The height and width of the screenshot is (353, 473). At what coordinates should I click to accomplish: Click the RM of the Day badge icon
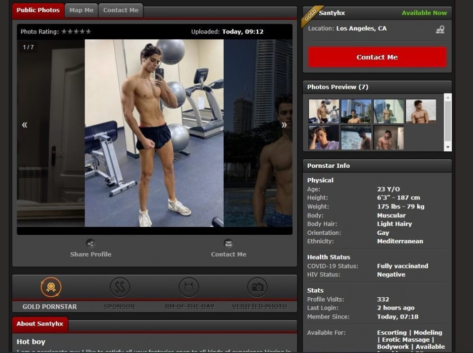point(189,287)
